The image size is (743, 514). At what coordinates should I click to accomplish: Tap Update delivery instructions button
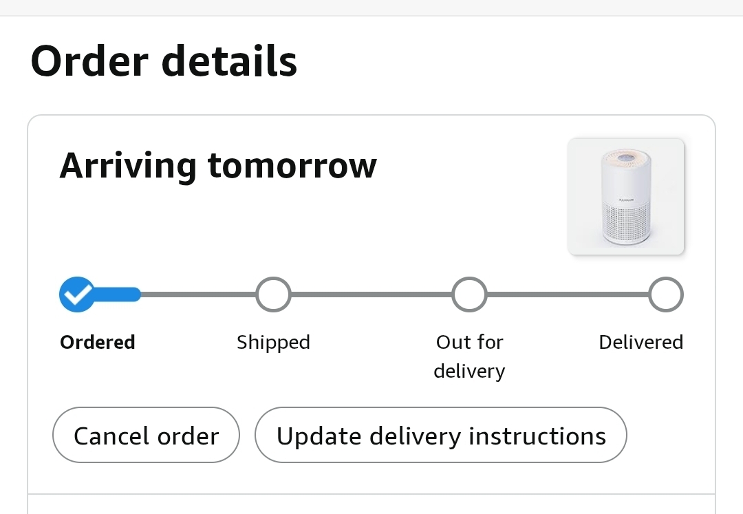[x=441, y=436]
